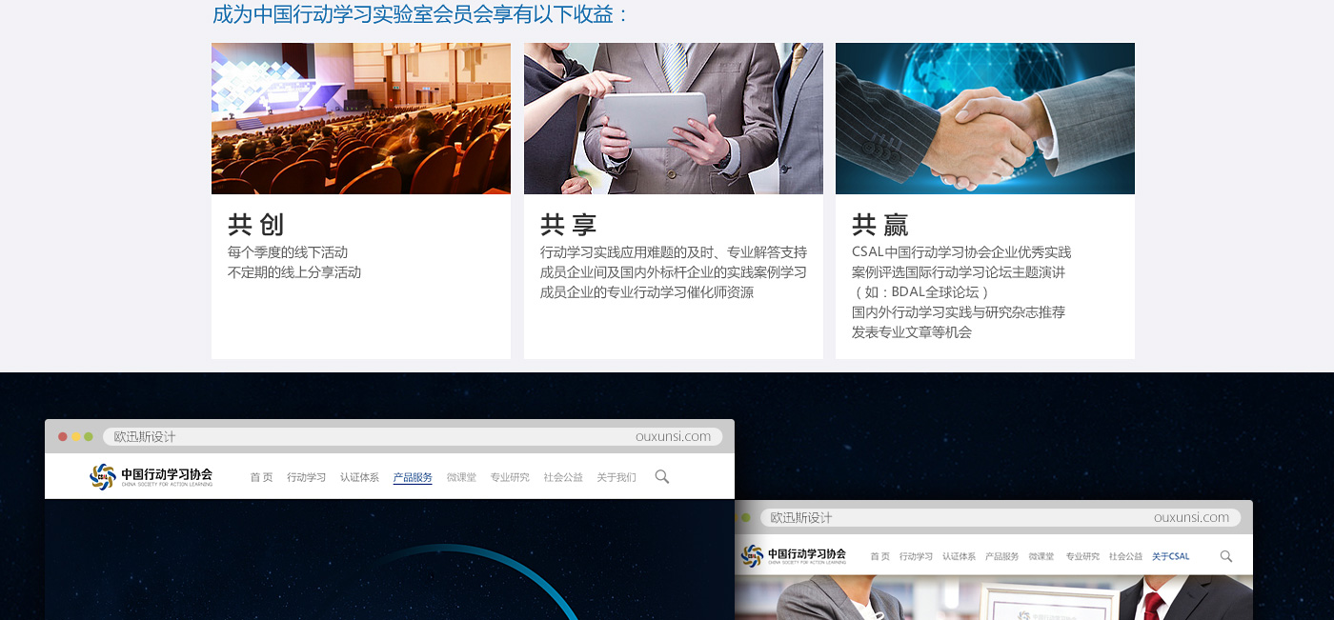Click ouxunsi.com in the front window's address bar
This screenshot has height=620, width=1334.
674,436
